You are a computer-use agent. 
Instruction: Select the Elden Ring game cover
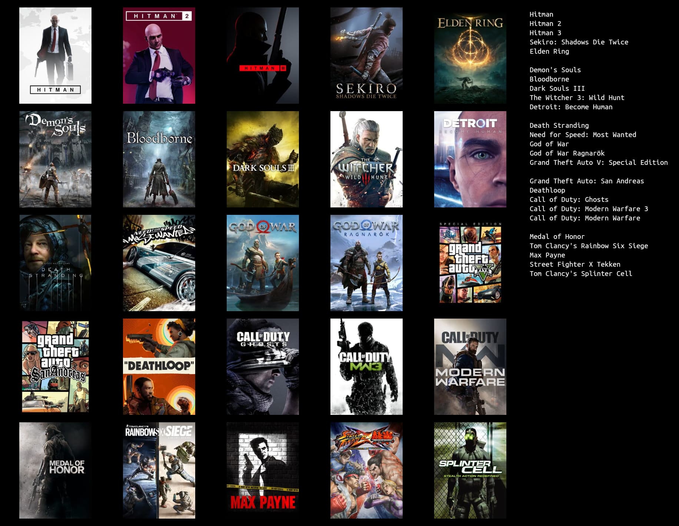(470, 56)
